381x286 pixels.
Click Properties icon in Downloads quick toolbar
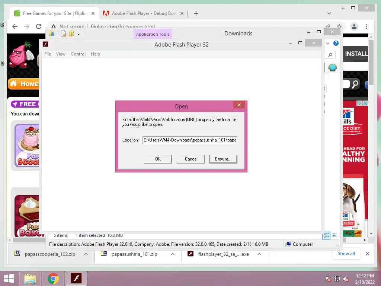pyautogui.click(x=64, y=34)
